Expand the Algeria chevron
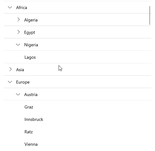Viewport: 155px width, 151px height. tap(19, 20)
